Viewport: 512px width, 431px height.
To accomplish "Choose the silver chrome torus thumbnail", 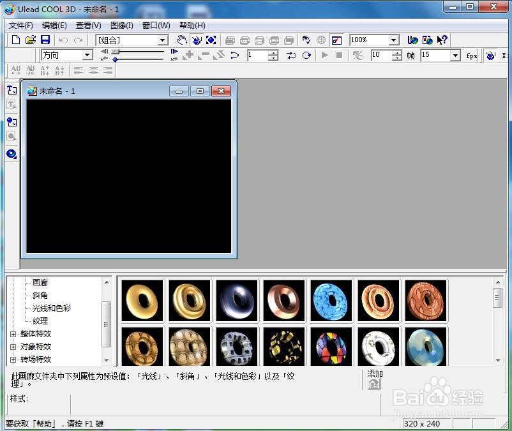I will point(237,301).
